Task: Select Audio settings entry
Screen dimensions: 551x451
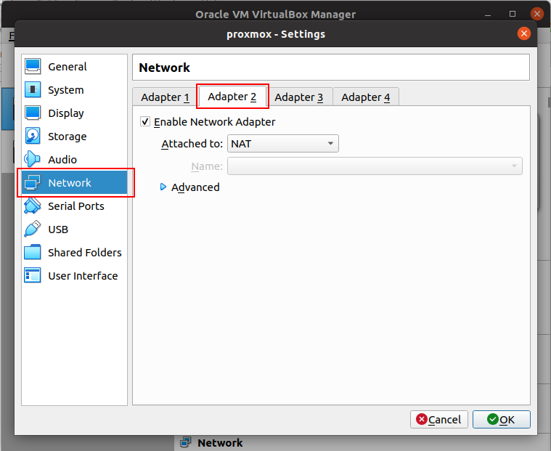Action: pyautogui.click(x=75, y=159)
